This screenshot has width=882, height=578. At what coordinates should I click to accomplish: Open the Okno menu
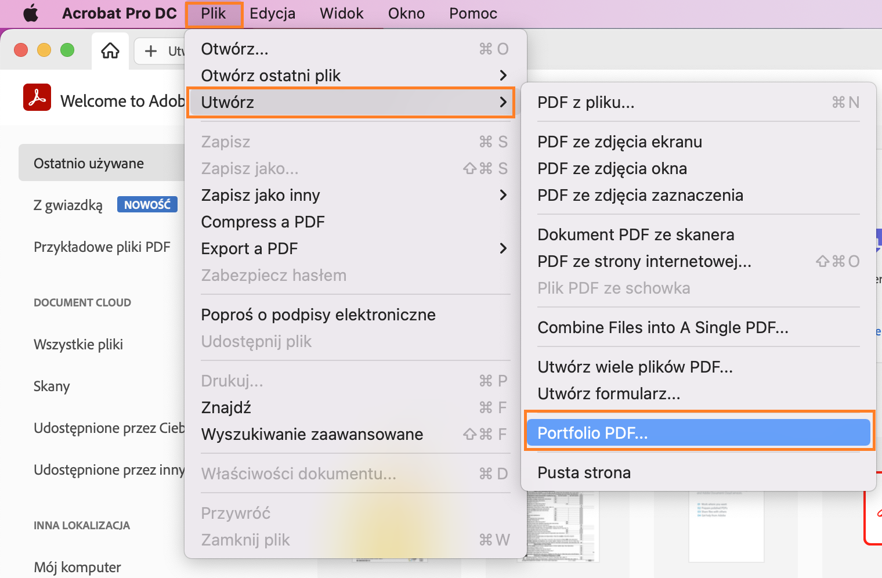click(406, 13)
